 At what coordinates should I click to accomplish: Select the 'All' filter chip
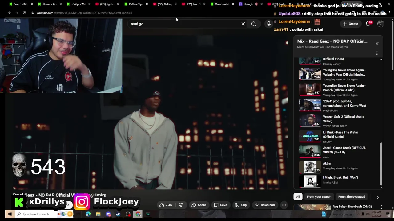298,197
